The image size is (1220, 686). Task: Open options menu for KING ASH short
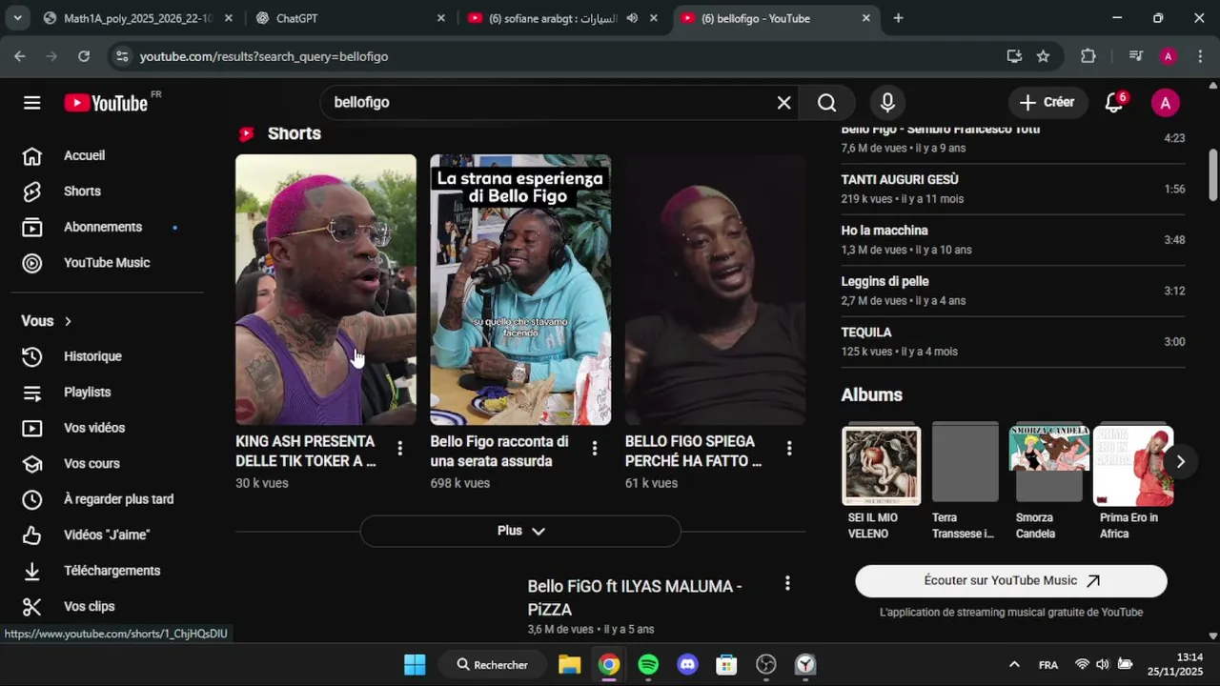(399, 448)
